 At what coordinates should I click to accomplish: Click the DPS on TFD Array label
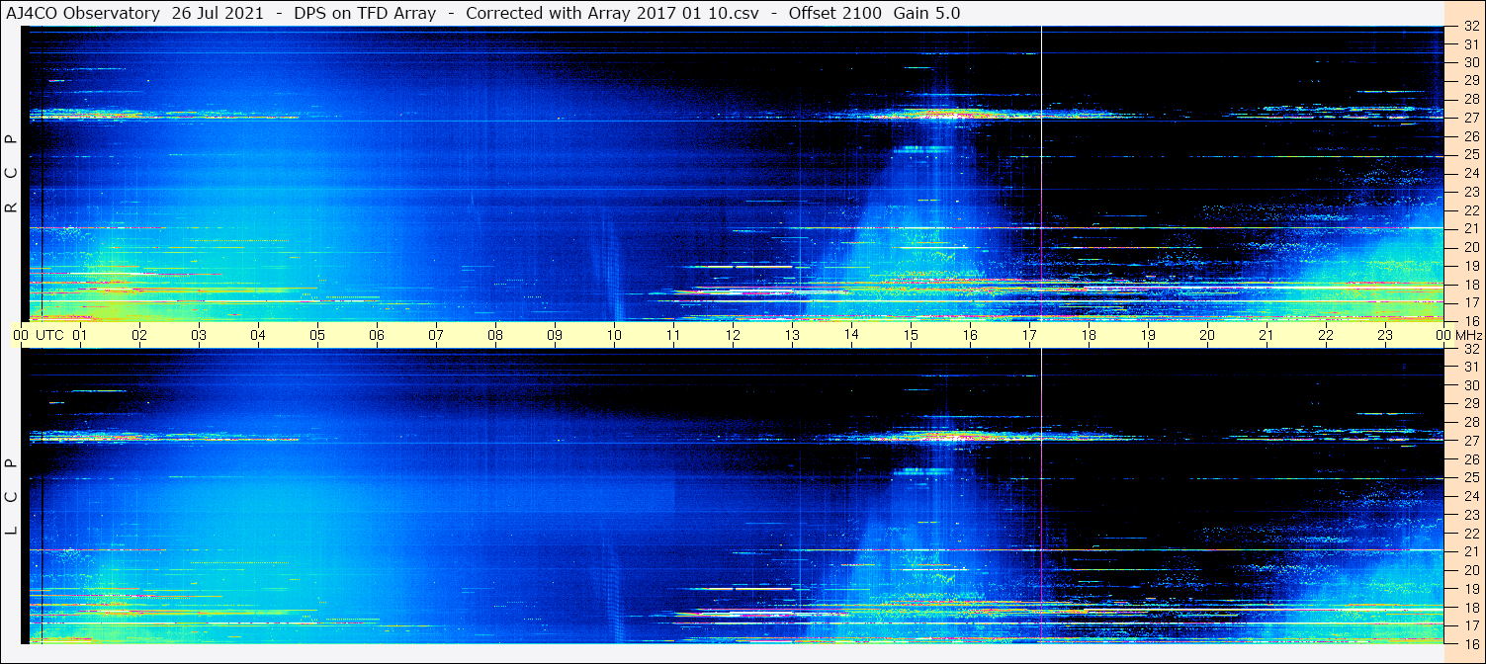click(365, 13)
